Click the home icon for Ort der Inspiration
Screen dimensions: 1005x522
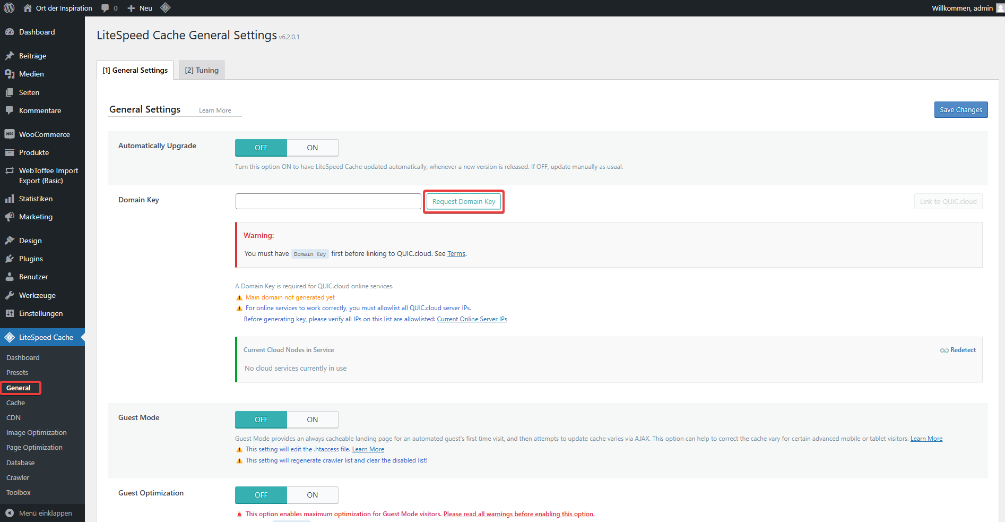click(x=28, y=8)
